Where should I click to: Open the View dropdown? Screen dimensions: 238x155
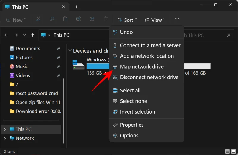pos(155,20)
